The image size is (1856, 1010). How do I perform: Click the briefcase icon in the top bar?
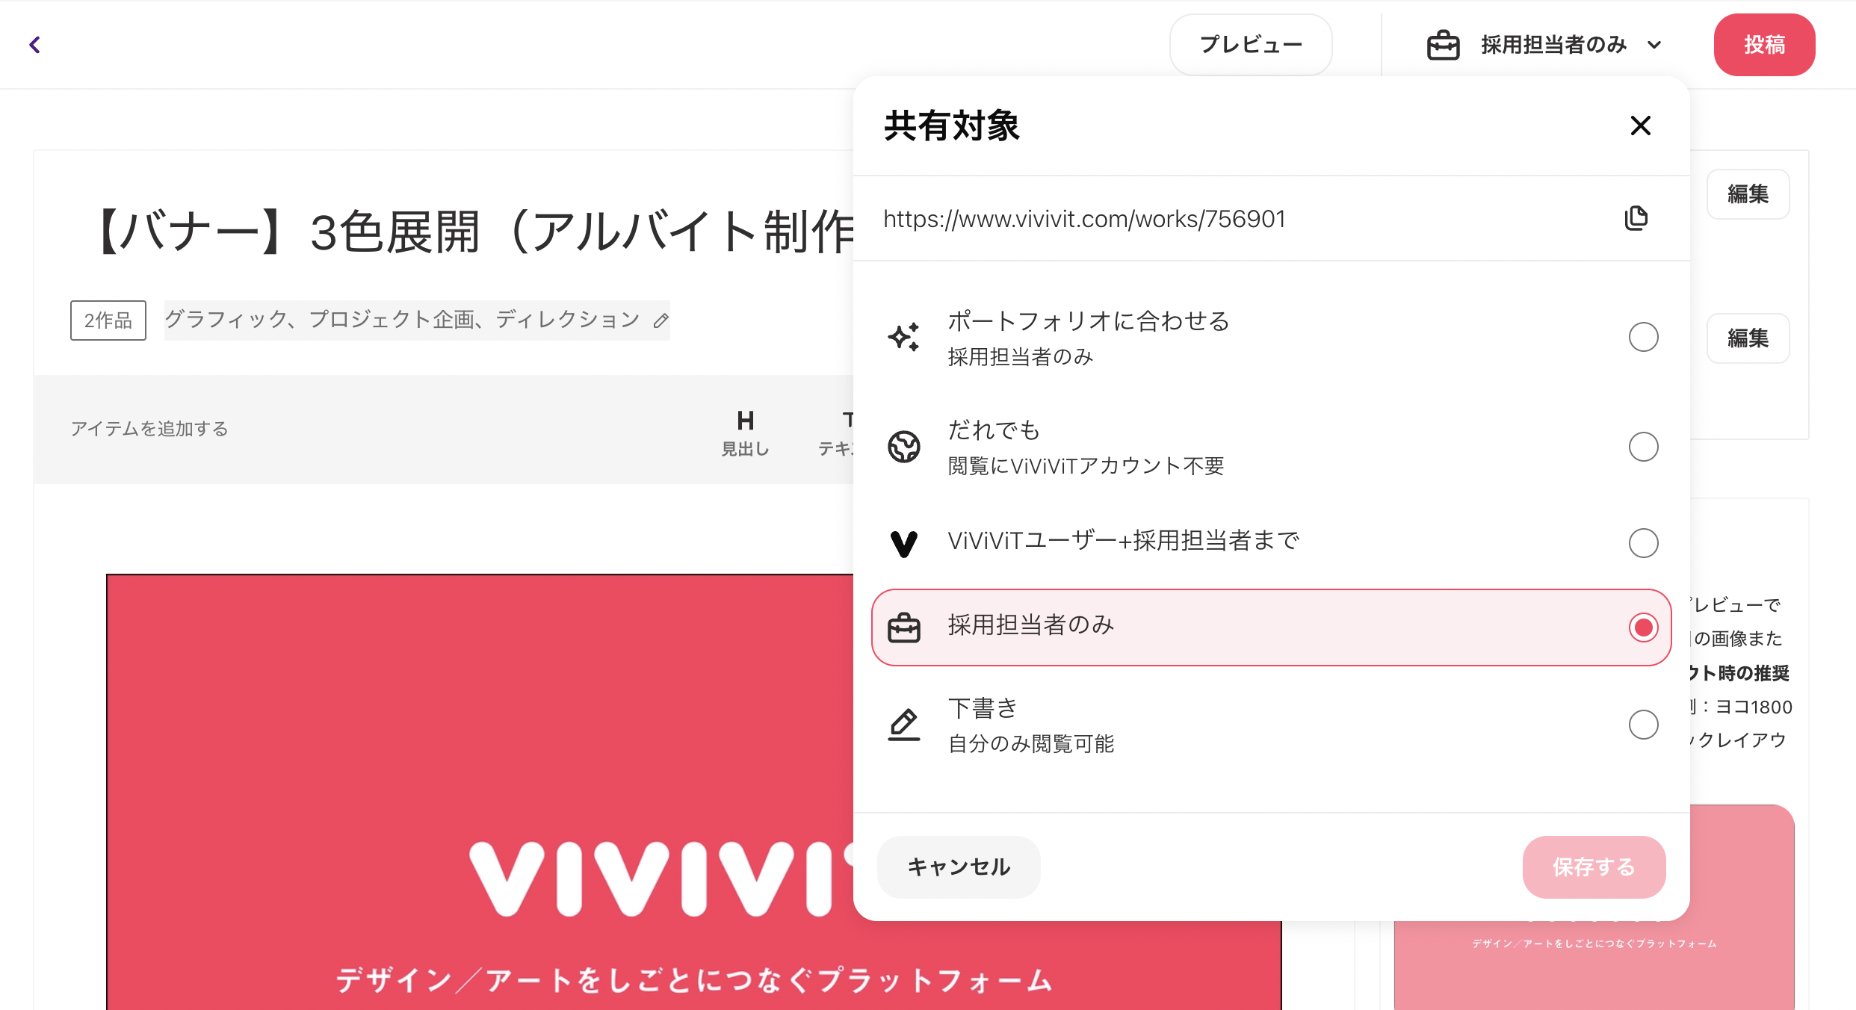click(x=1443, y=45)
